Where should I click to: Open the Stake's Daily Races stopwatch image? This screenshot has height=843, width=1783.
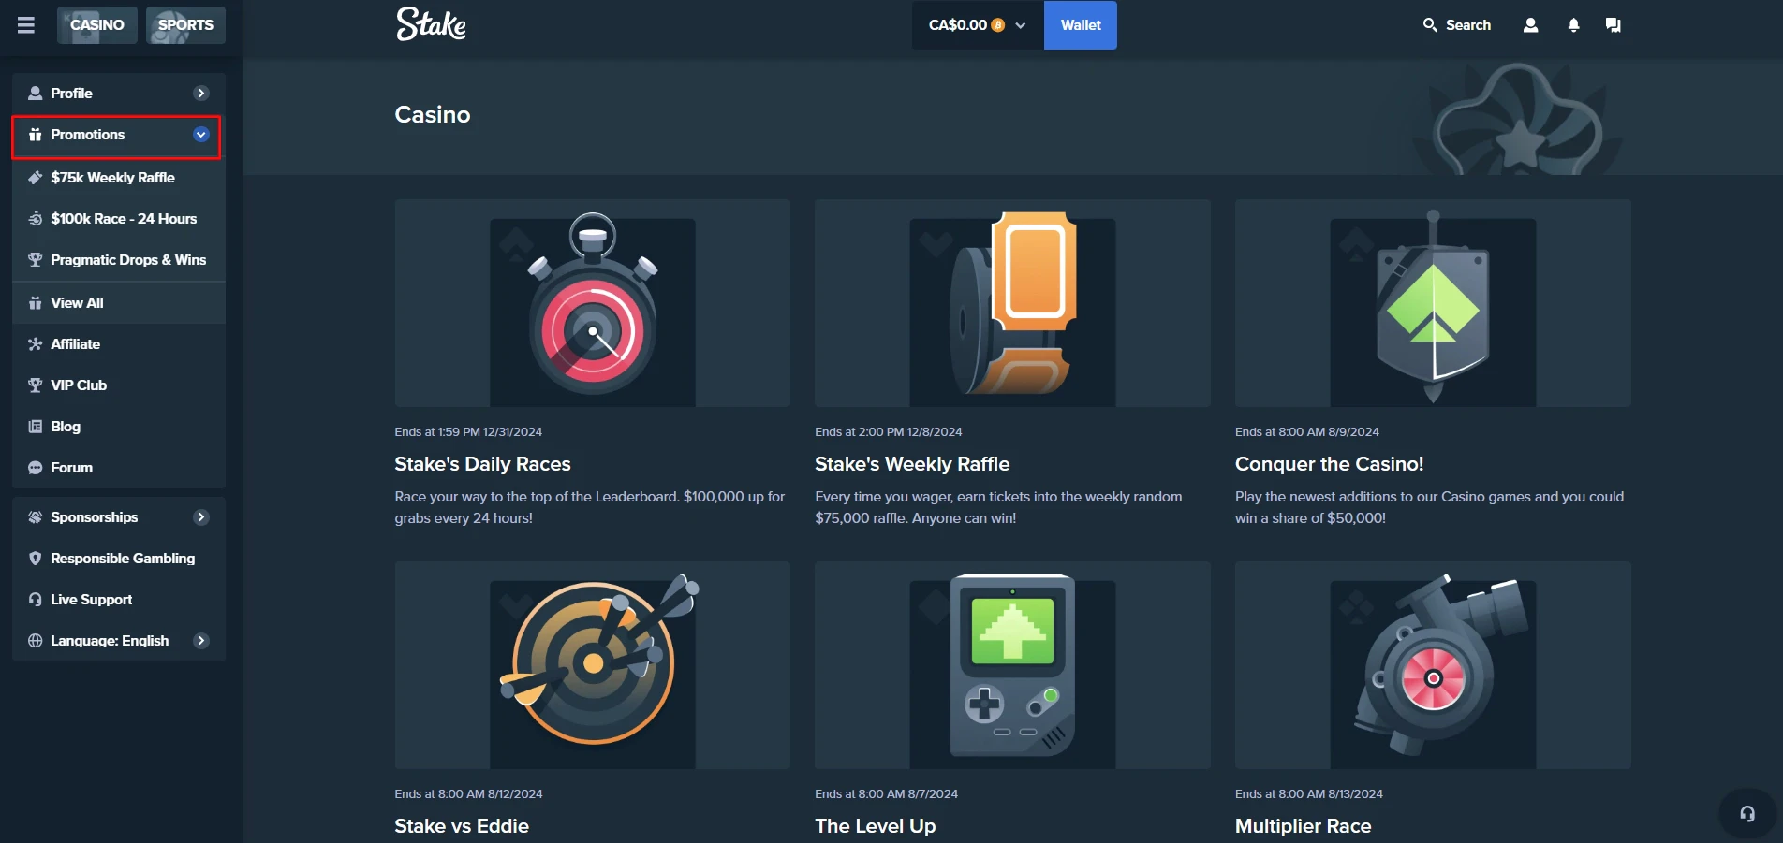pos(593,303)
